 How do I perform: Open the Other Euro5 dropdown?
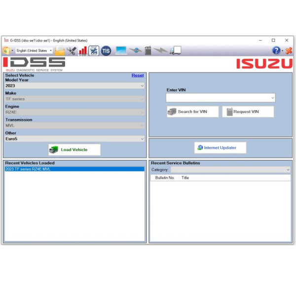[x=74, y=139]
